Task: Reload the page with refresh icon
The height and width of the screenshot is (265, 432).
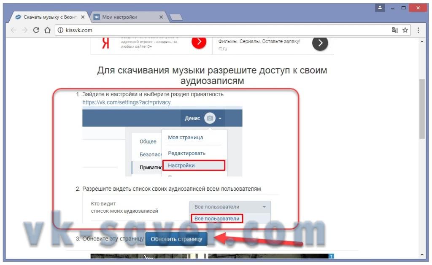Action: pyautogui.click(x=36, y=30)
